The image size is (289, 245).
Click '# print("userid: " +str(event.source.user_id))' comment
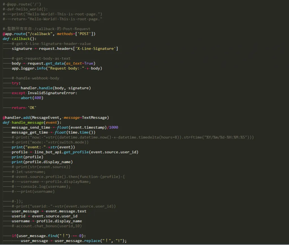[64, 206]
